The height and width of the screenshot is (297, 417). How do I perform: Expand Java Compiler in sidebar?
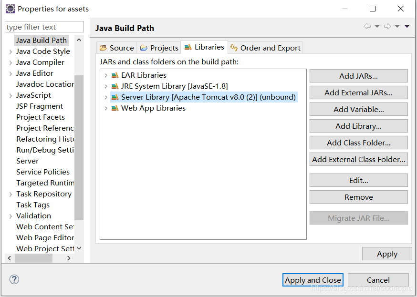click(x=10, y=63)
